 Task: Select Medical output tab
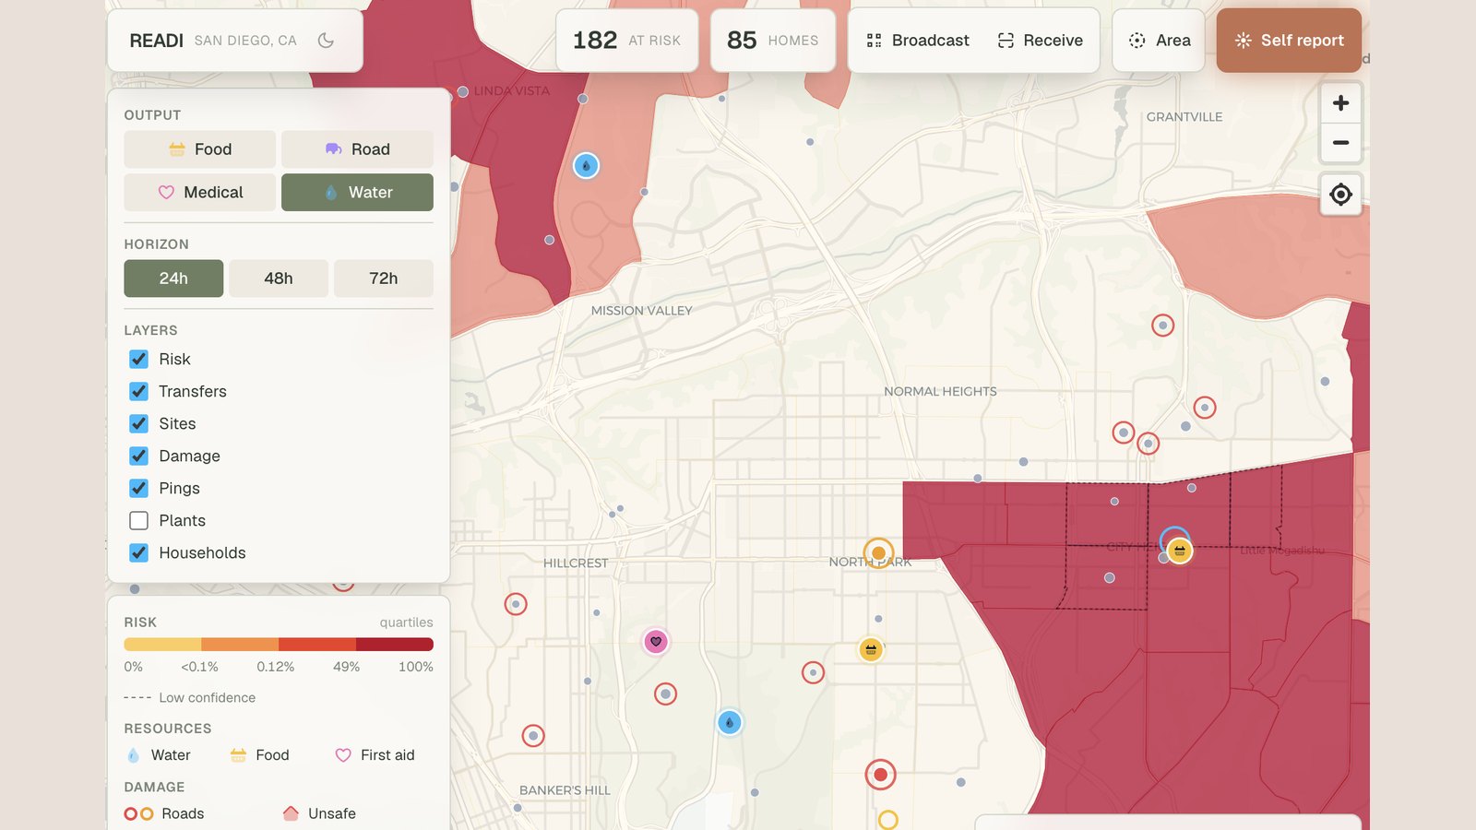[x=200, y=193]
